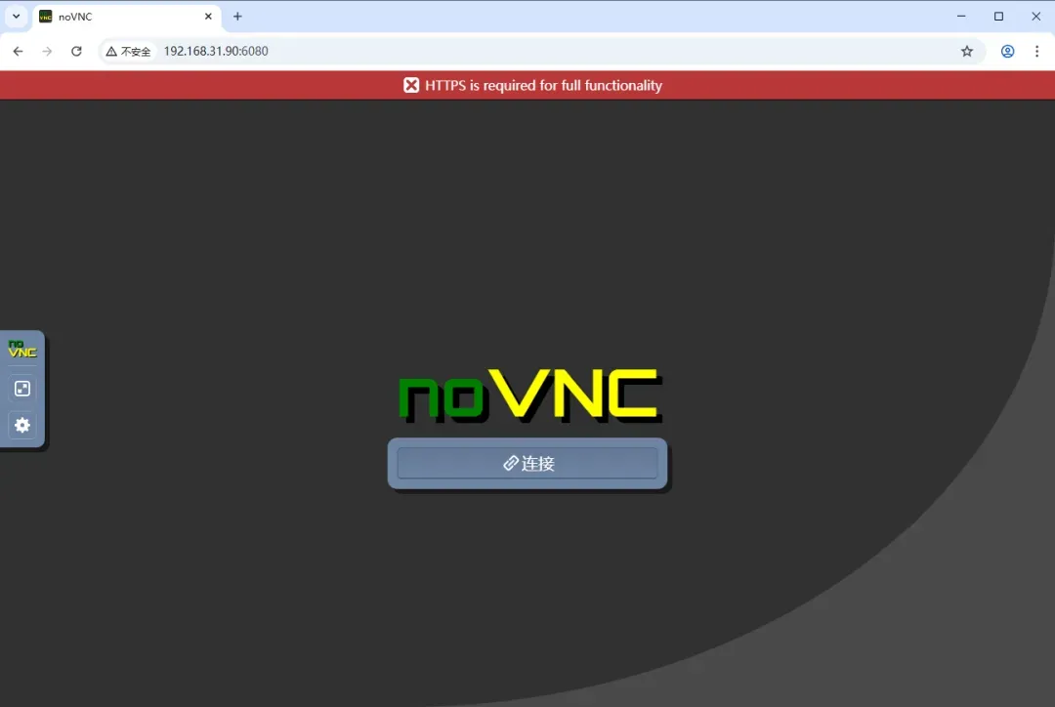This screenshot has width=1055, height=707.
Task: Toggle fullscreen icon in noVNC control bar
Action: pos(22,389)
